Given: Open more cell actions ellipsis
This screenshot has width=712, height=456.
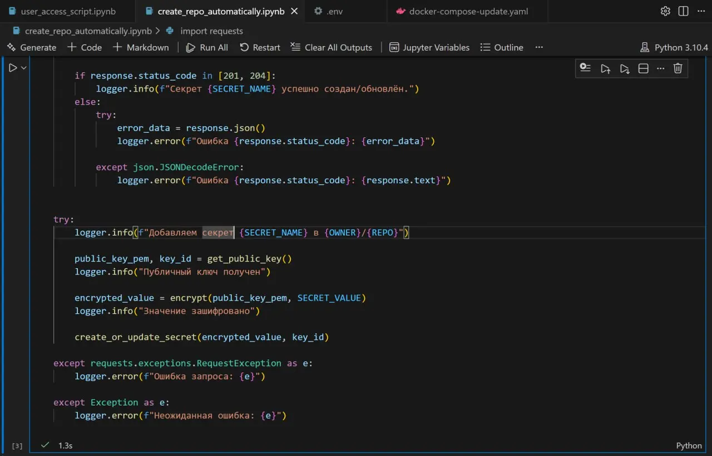Looking at the screenshot, I should [660, 68].
